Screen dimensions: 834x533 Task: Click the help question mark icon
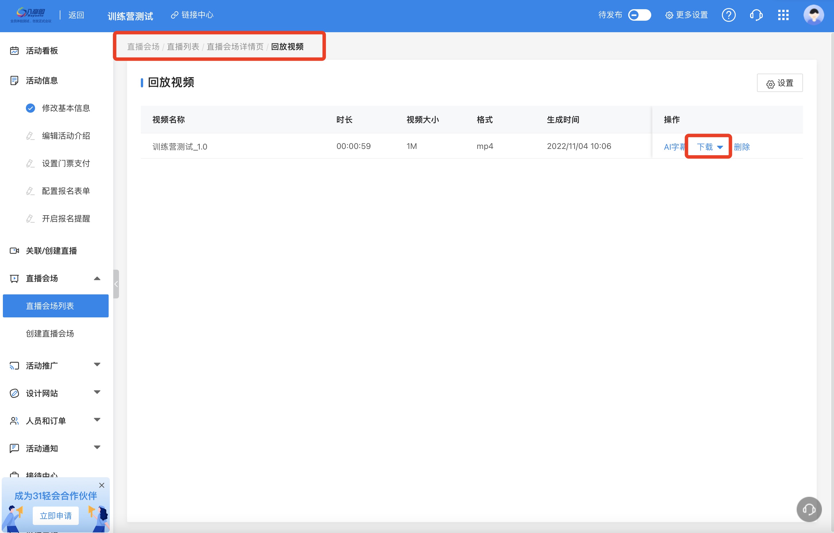tap(728, 15)
